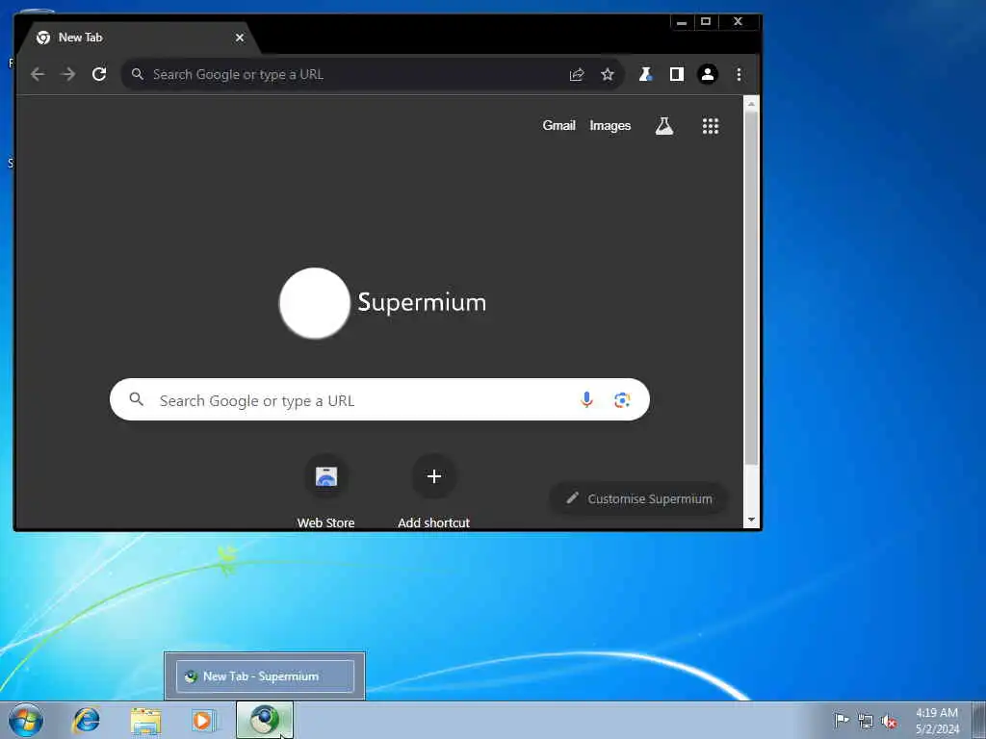986x739 pixels.
Task: Open the Windows Start menu
Action: [26, 720]
